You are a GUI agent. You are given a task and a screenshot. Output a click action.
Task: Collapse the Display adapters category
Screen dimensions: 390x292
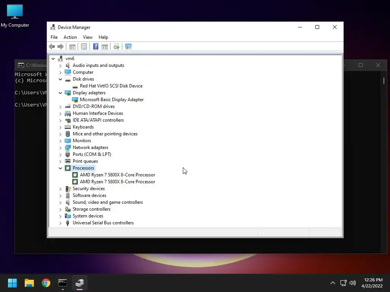point(60,93)
